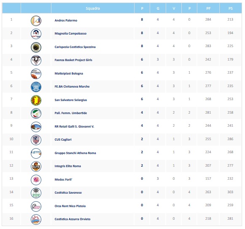Select the FE.BA Civitanova Marche logo
Screen dimensions: 245x229
tap(36, 87)
